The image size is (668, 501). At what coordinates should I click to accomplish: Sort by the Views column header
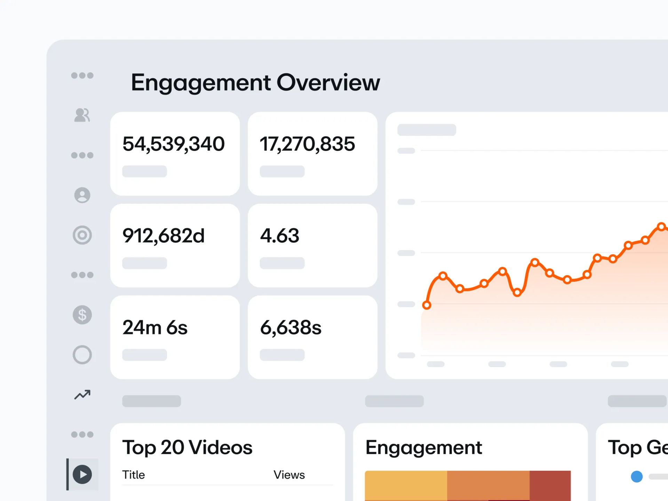[x=289, y=475]
